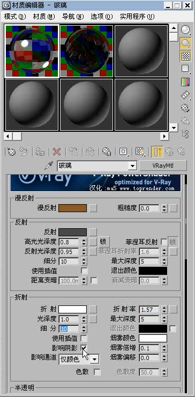Click the 粗糙度 spinner arrows
This screenshot has width=195, height=397.
164,208
